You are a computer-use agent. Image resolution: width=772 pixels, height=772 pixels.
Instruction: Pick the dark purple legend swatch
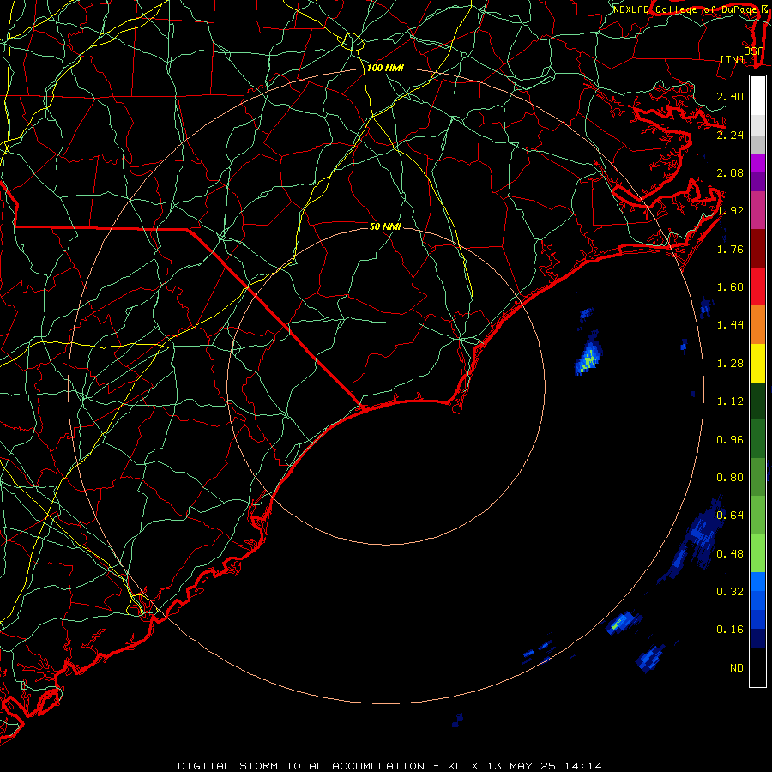click(757, 182)
